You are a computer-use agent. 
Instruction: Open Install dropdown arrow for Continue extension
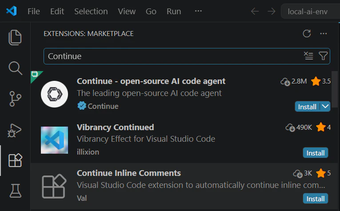[x=325, y=106]
